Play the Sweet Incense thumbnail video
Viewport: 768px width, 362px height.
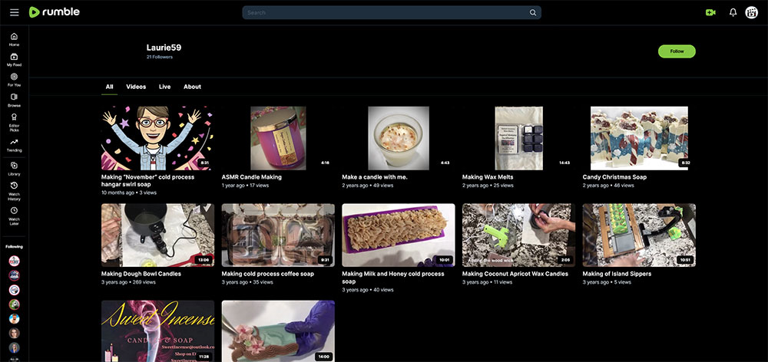pos(157,331)
